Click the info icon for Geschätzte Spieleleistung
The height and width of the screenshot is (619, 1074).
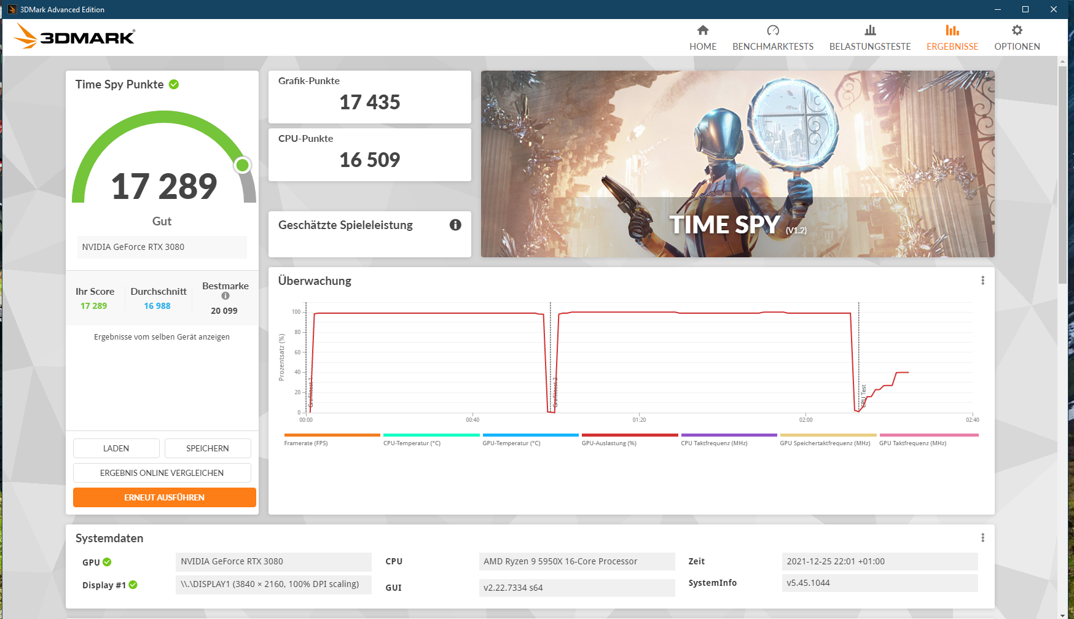[x=455, y=225]
